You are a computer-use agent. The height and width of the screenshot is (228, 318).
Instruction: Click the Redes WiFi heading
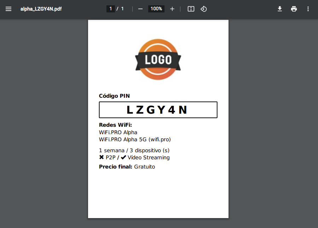click(x=115, y=125)
